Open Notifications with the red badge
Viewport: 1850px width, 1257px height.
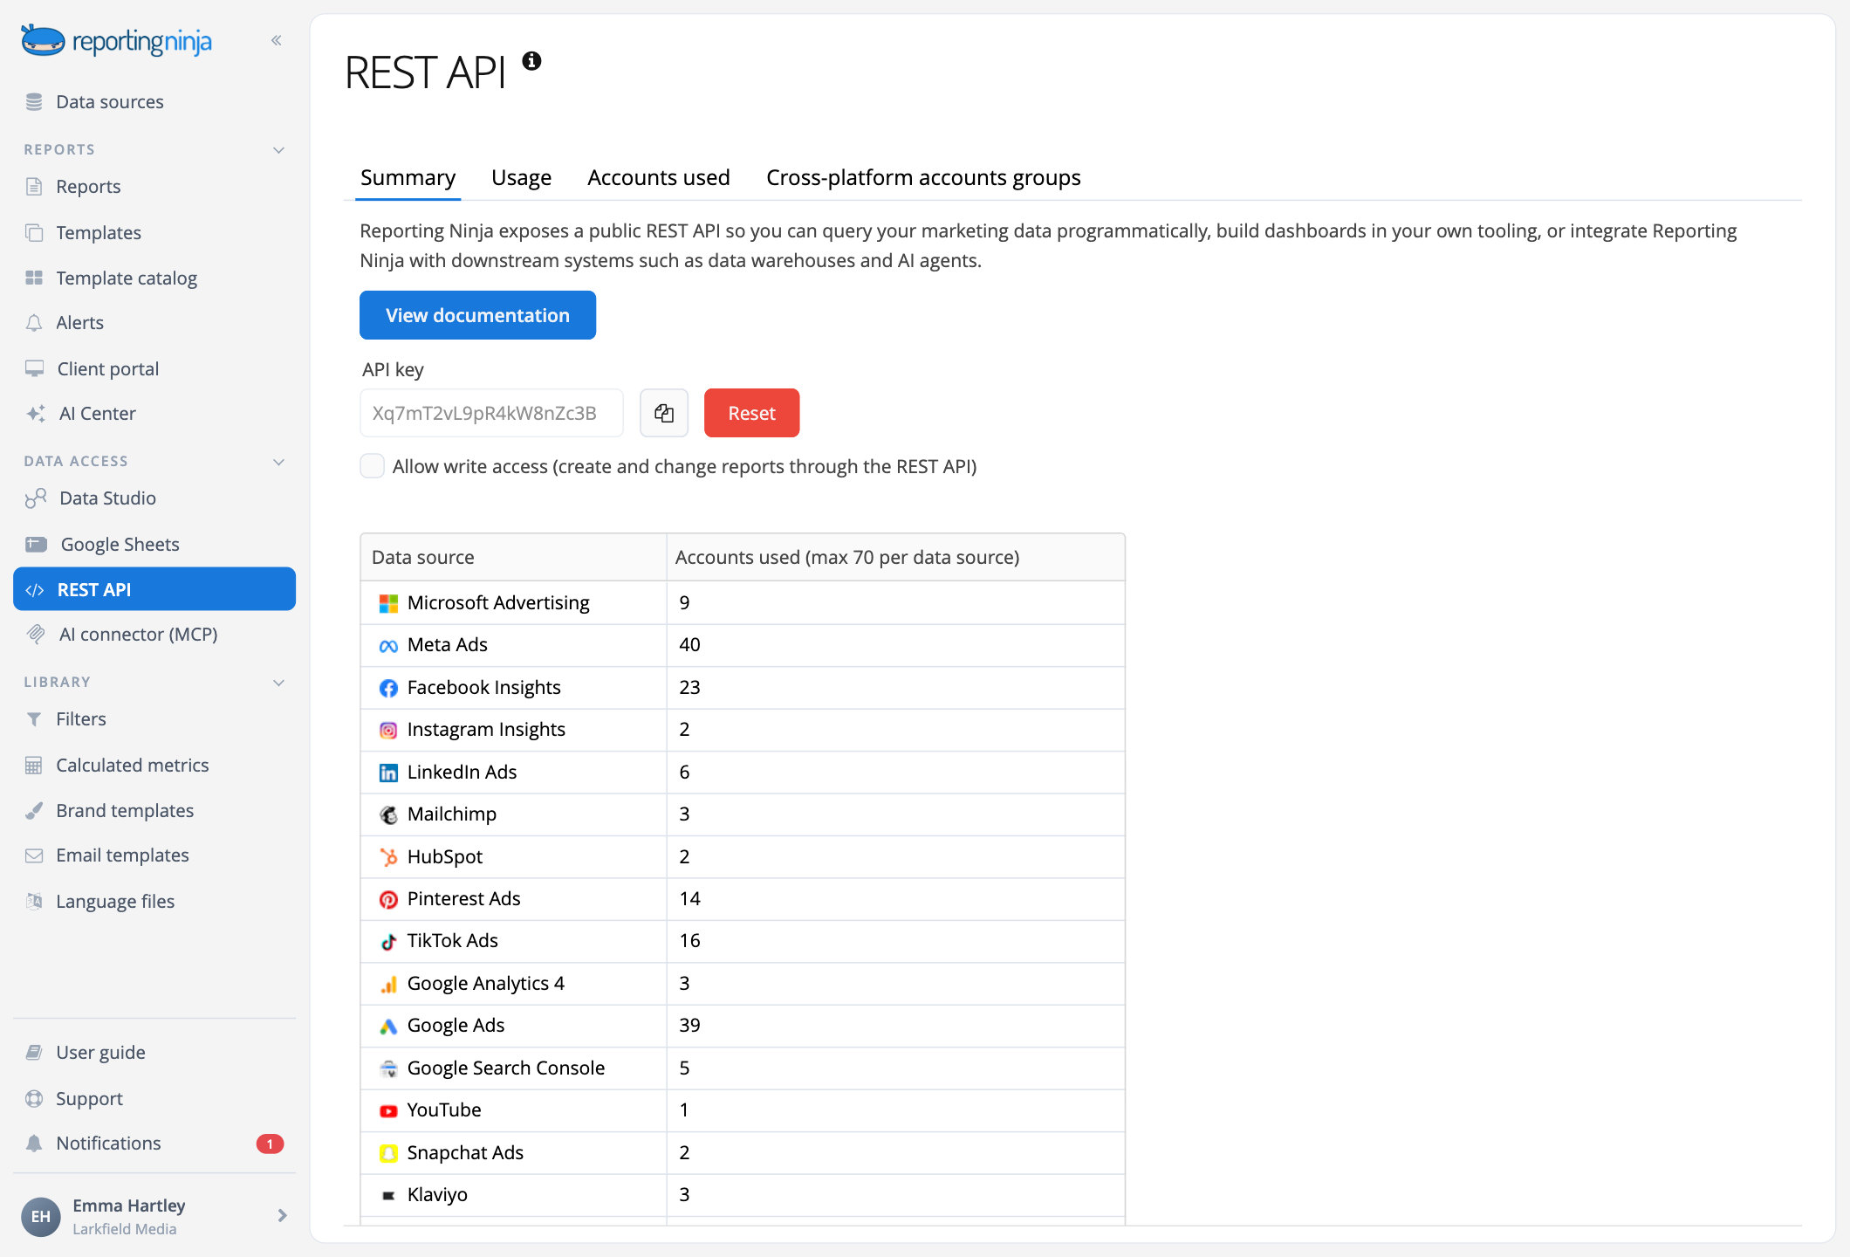154,1144
